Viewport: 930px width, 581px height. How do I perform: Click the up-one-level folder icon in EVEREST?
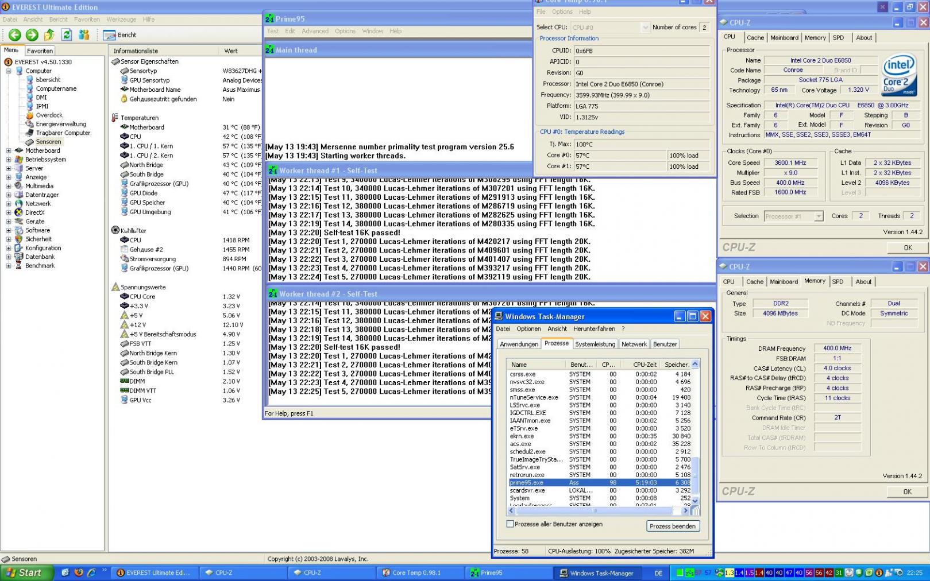49,35
